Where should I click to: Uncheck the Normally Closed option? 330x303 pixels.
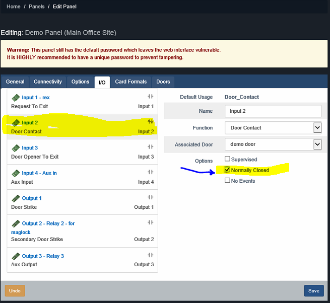tap(227, 170)
